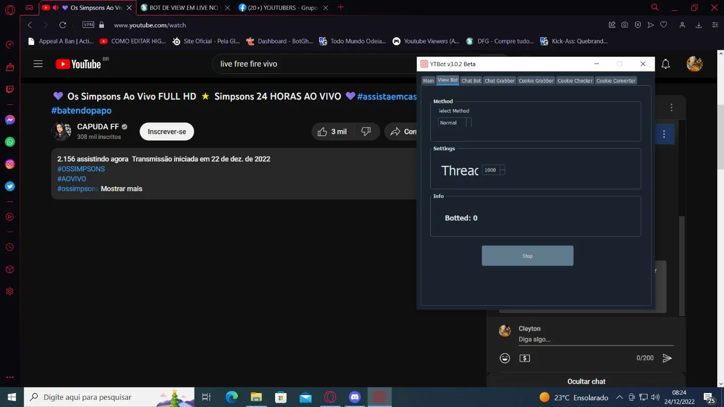Search tabs with magnifier icon
This screenshot has width=724, height=407.
coord(655,7)
